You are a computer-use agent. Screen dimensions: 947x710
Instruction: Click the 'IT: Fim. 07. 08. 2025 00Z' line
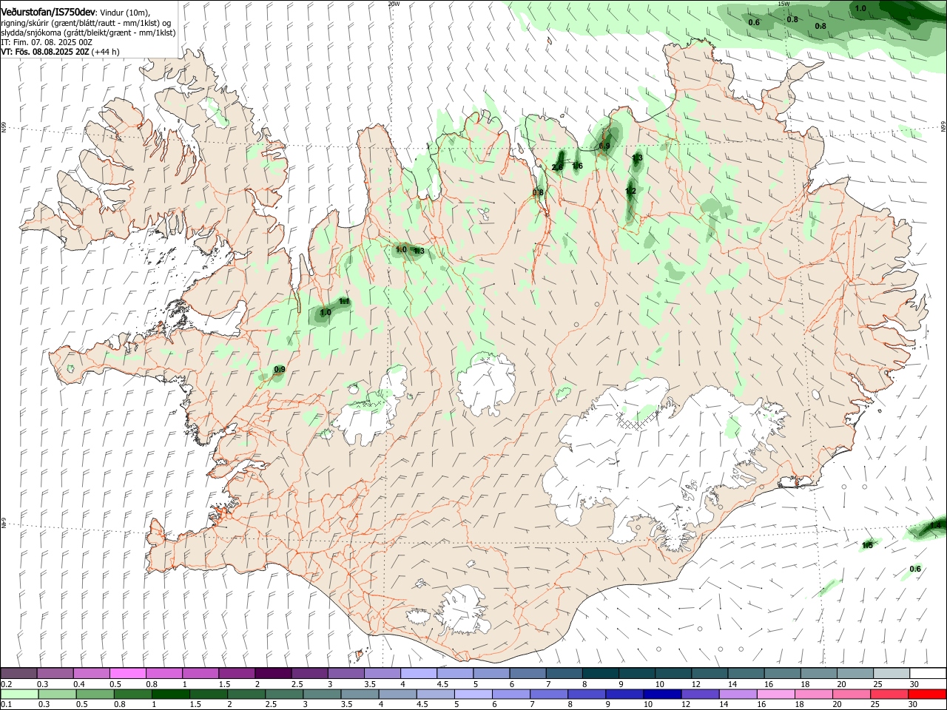coord(47,43)
